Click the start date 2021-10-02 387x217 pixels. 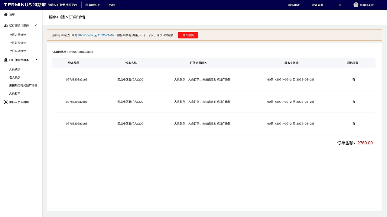(x=85, y=35)
